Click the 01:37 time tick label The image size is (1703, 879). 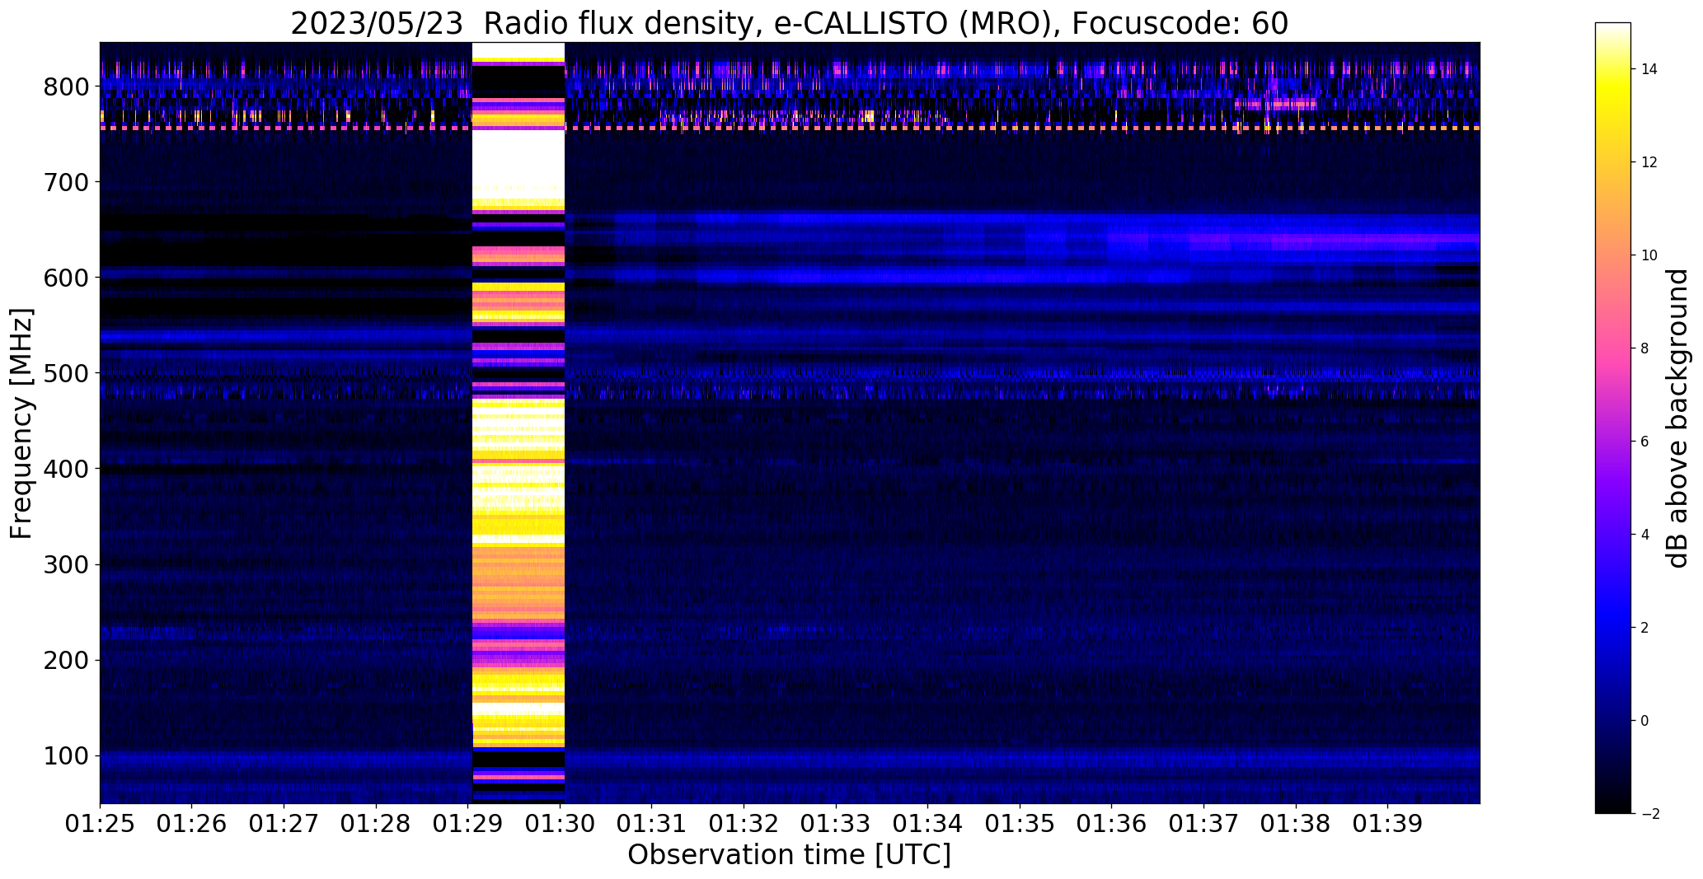1204,824
